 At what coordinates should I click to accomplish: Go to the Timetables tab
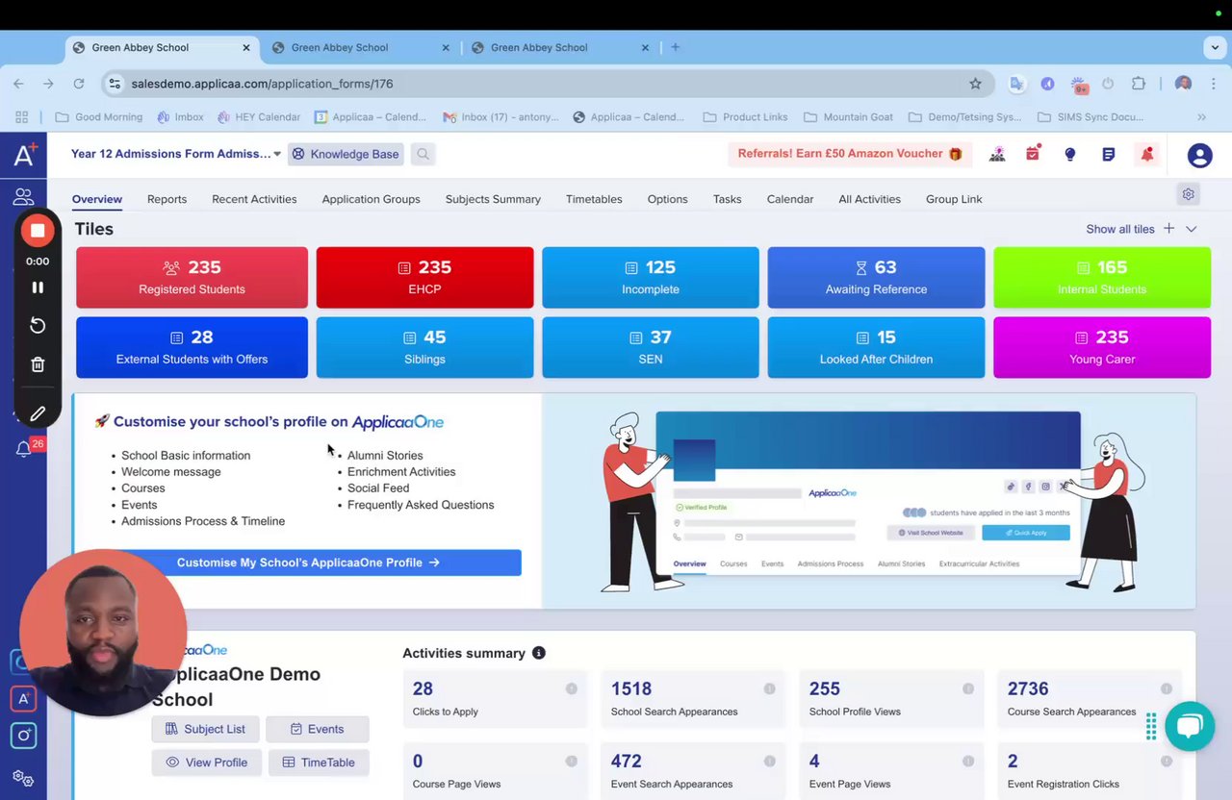click(x=594, y=199)
